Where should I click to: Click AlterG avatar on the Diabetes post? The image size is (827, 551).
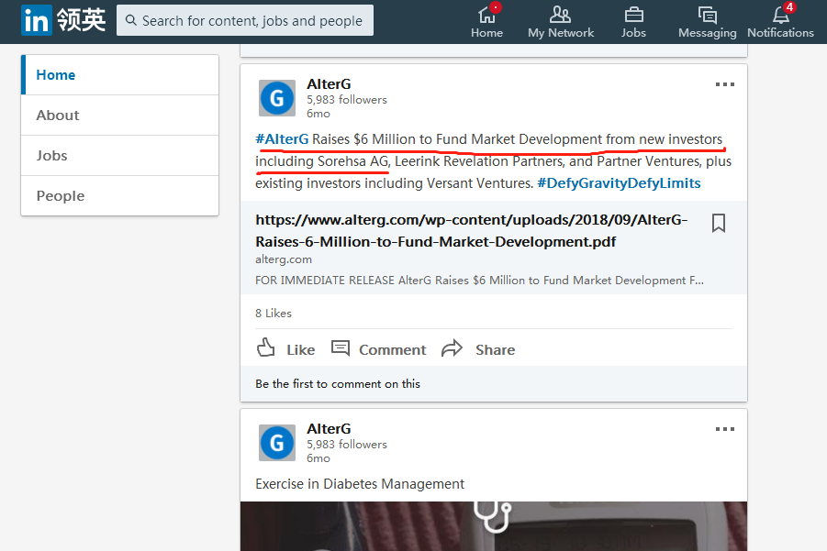point(277,443)
